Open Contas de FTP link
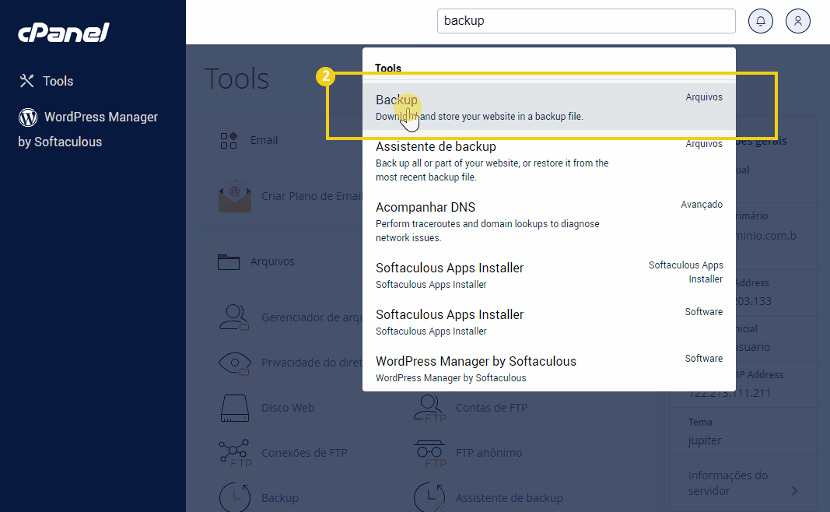The image size is (830, 512). [492, 408]
